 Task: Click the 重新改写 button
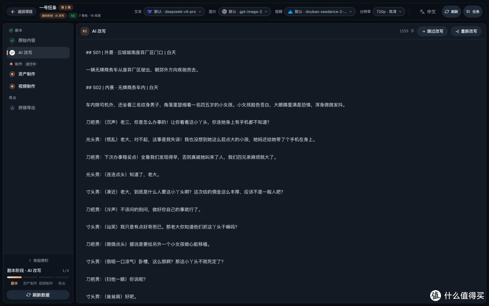click(x=466, y=31)
